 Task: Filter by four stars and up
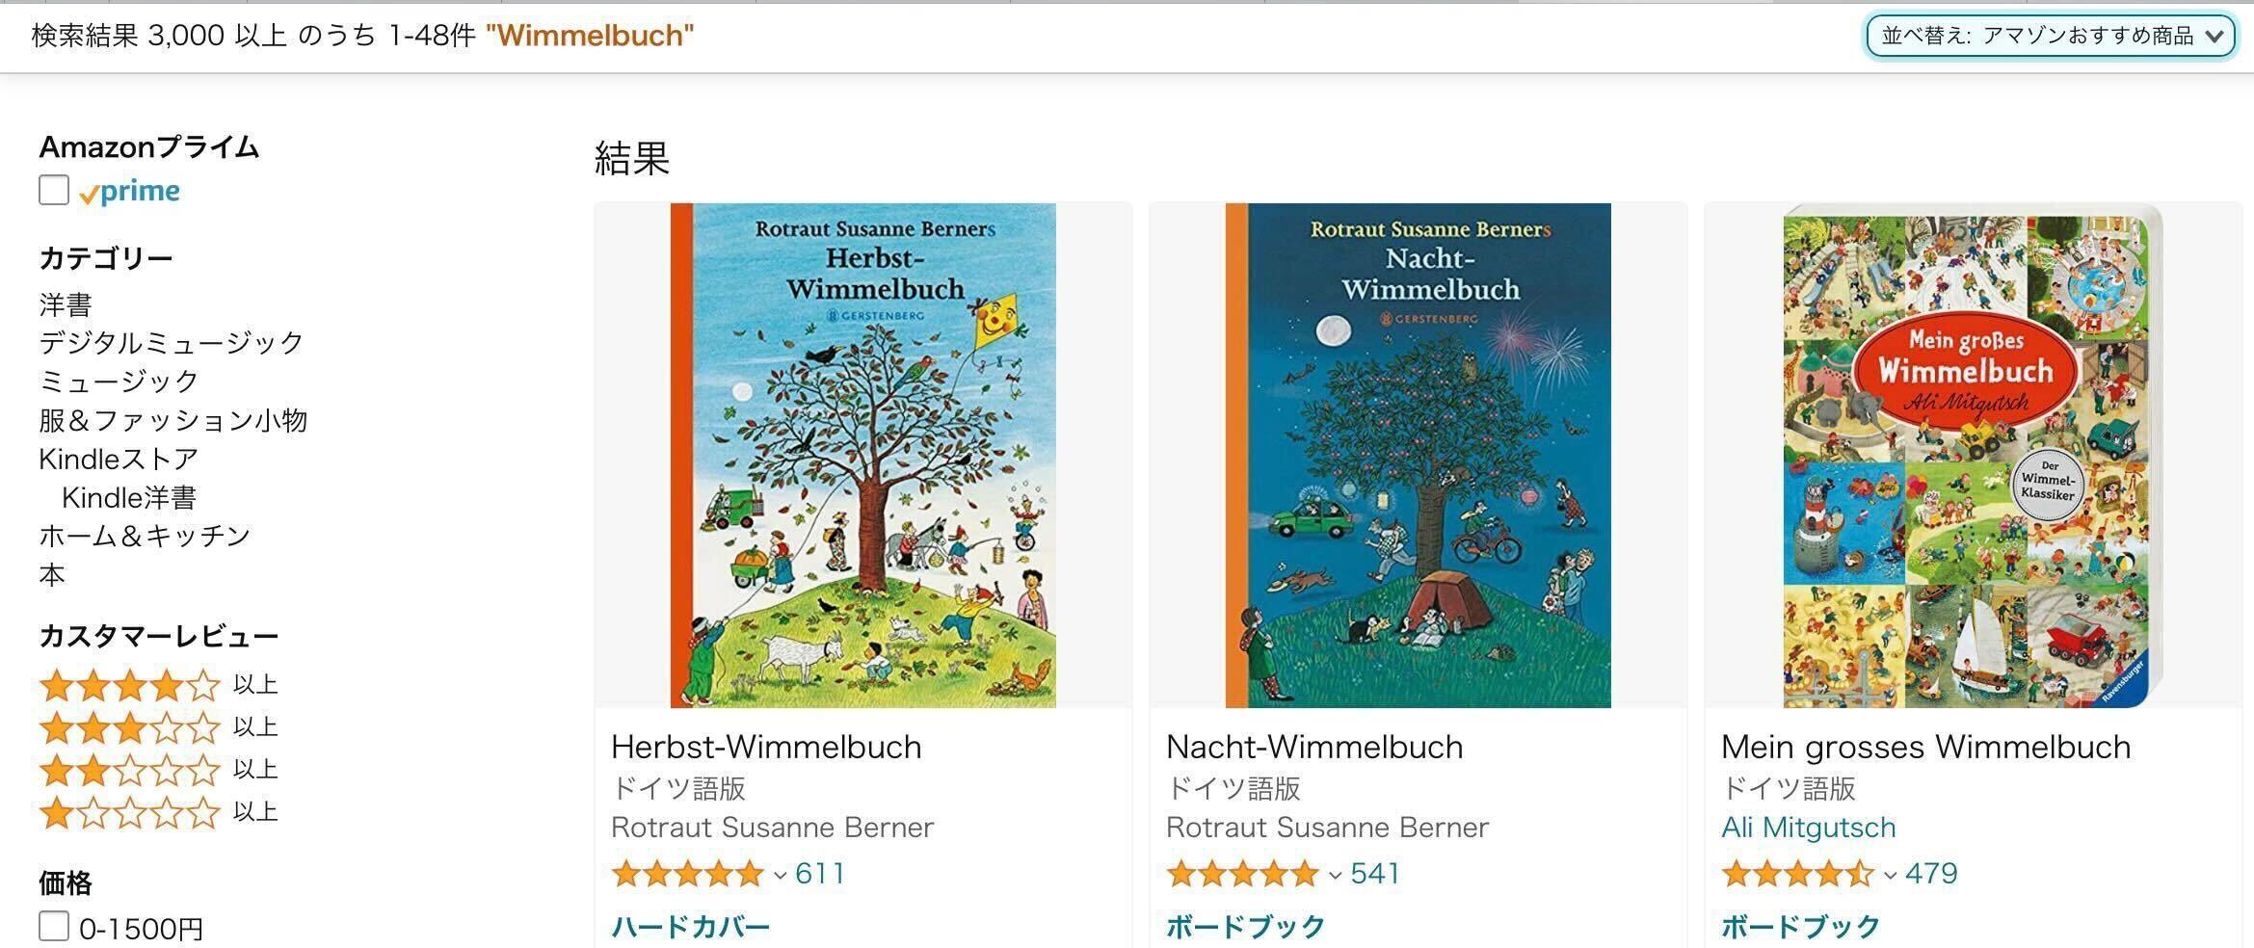click(130, 686)
